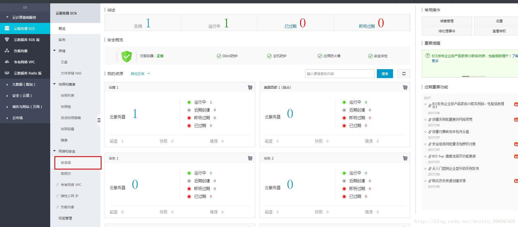Click first carousel indicator in reminder box
This screenshot has height=227, width=518.
[x=466, y=76]
